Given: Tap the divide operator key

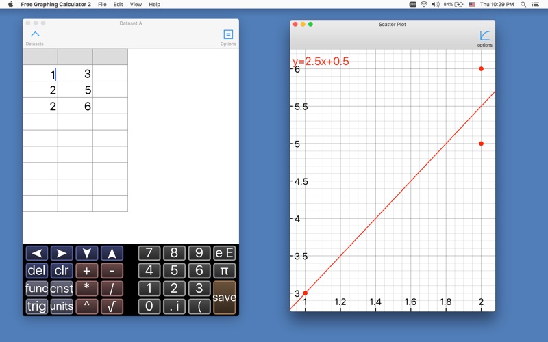Looking at the screenshot, I should 112,288.
